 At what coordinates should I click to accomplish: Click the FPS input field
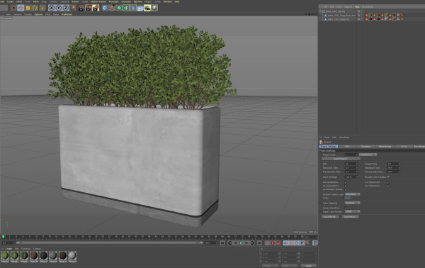351,164
